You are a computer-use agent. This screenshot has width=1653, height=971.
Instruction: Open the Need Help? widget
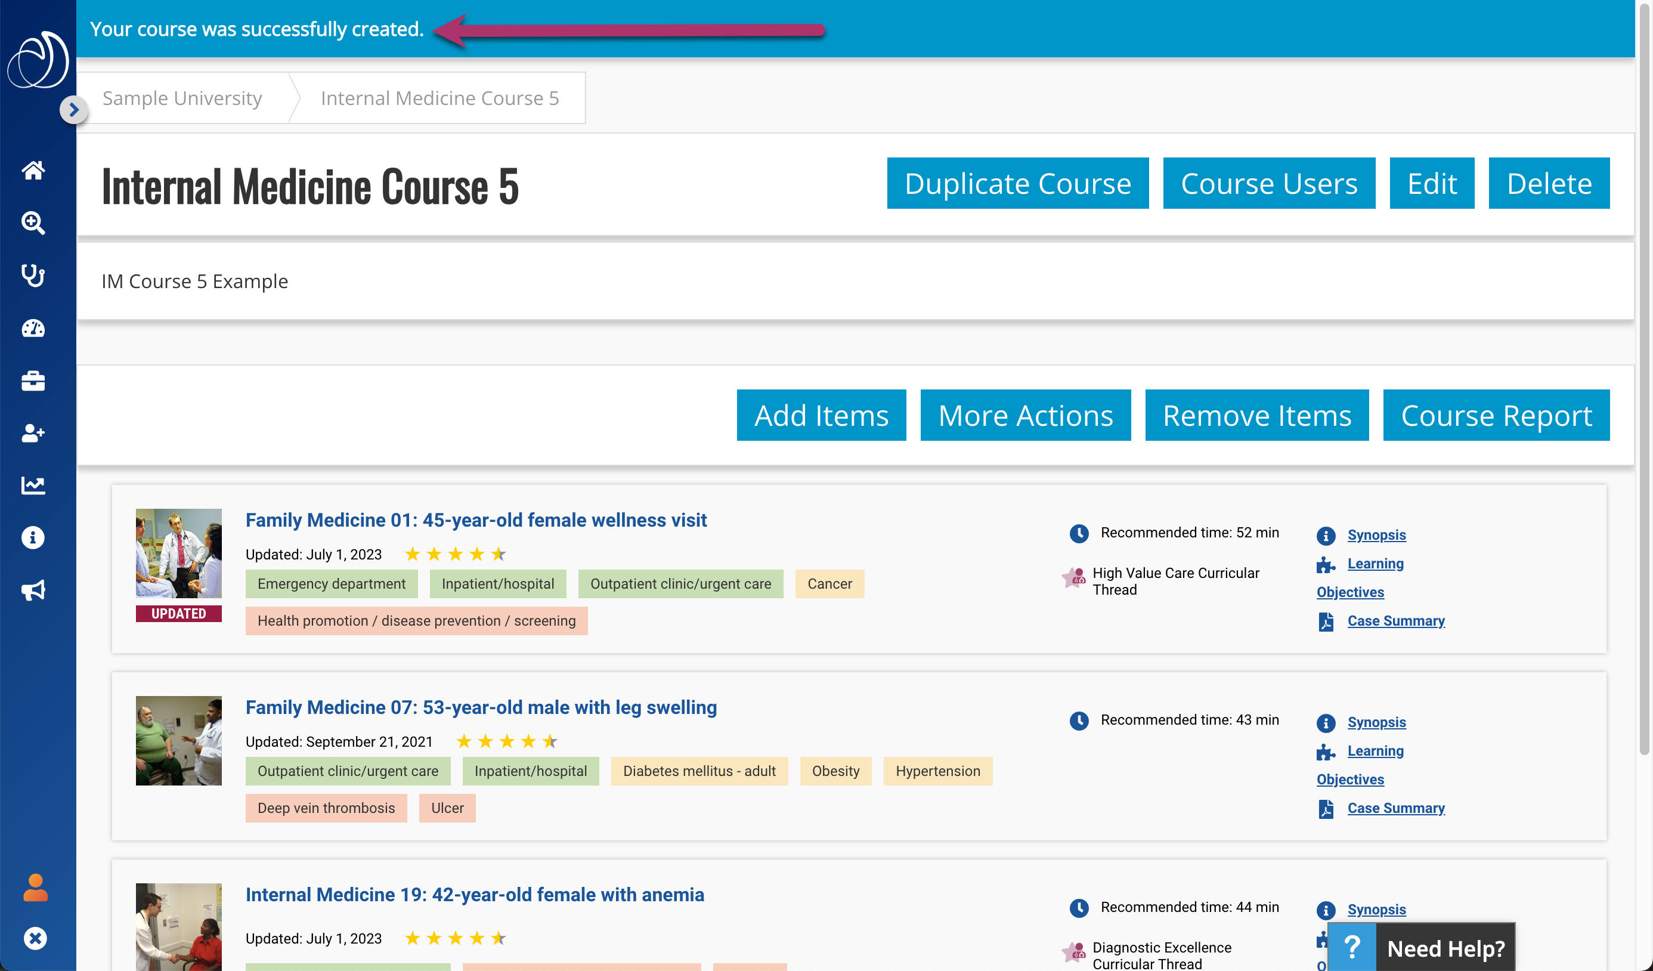point(1422,947)
